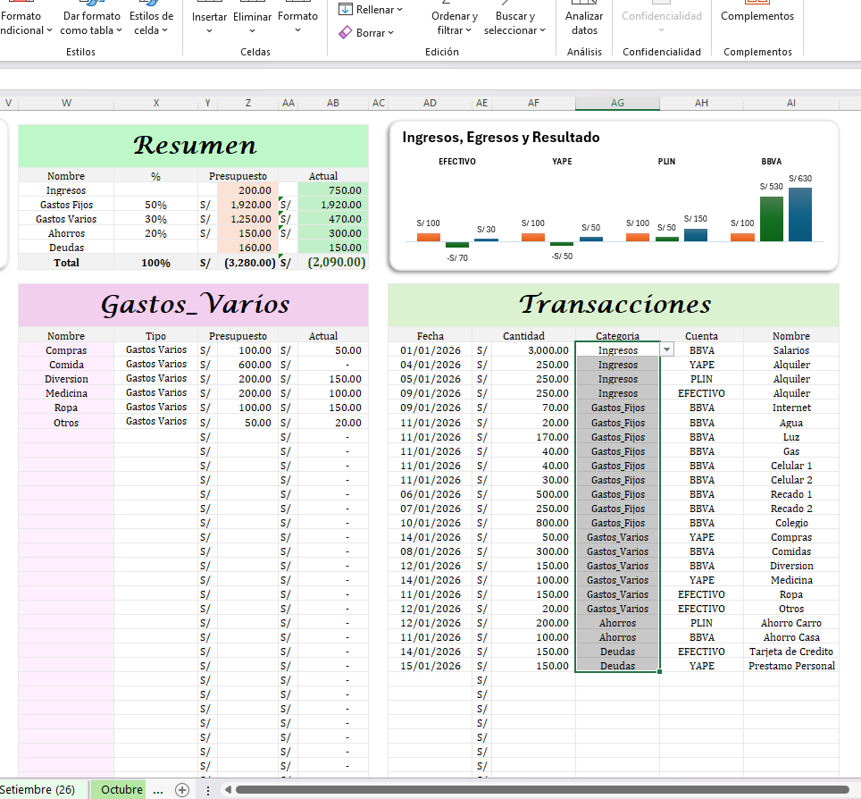Select the Ahorro Carro cell
861x799 pixels.
tap(790, 623)
